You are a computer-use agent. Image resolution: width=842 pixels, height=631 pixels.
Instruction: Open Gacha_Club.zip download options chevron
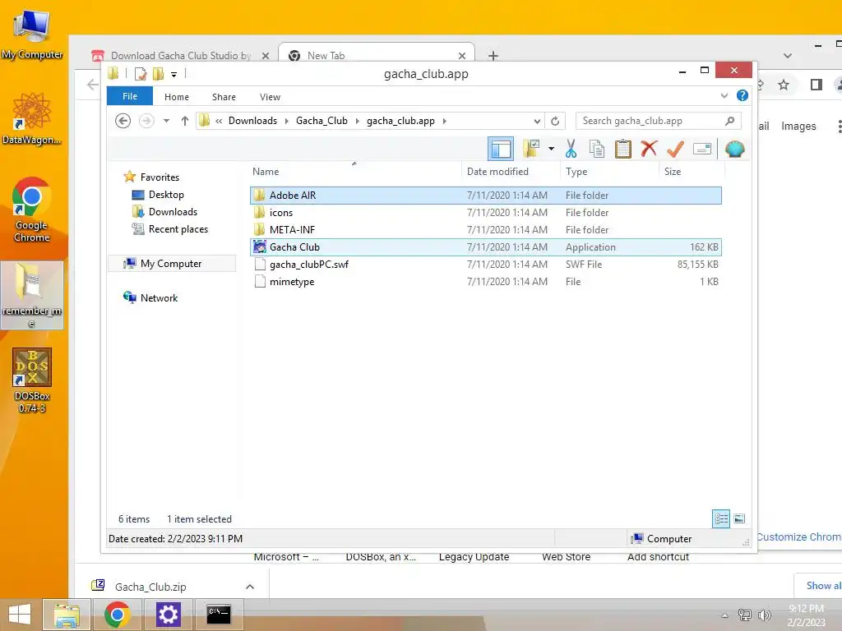click(x=250, y=587)
